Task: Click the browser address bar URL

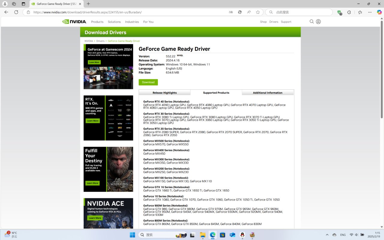Action: coord(88,12)
